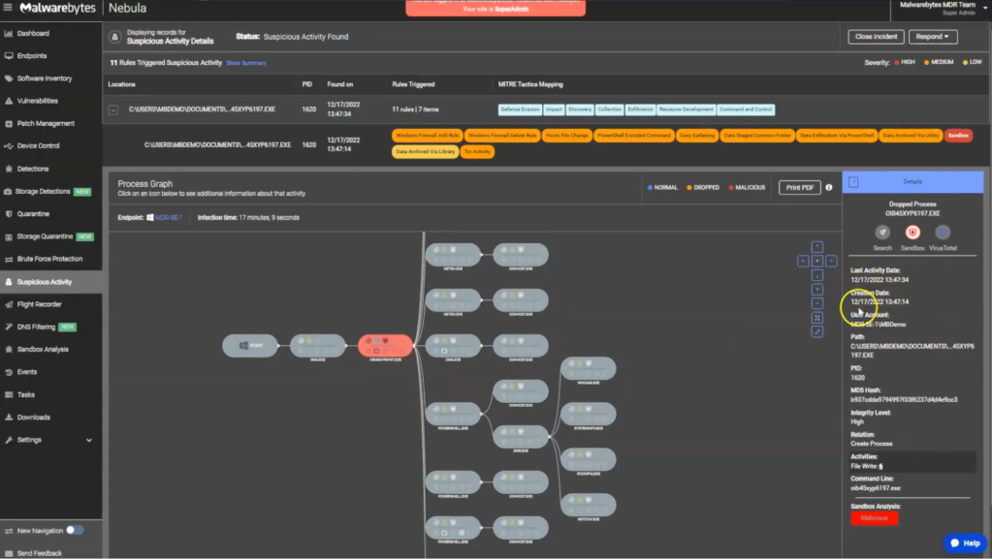
Task: Click the Close Incident button
Action: coord(875,37)
